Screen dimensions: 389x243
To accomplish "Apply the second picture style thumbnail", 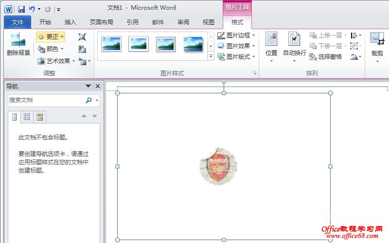I will coord(139,44).
